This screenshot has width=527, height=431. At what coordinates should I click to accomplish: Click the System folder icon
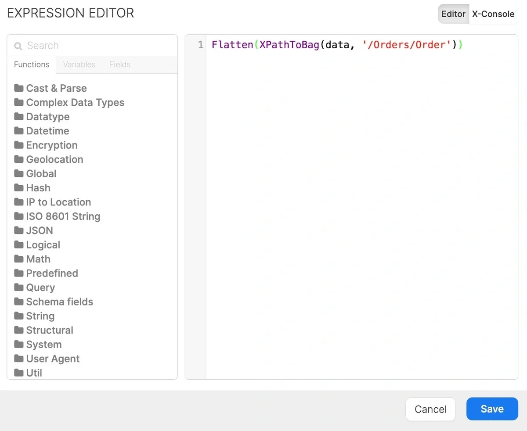point(19,344)
